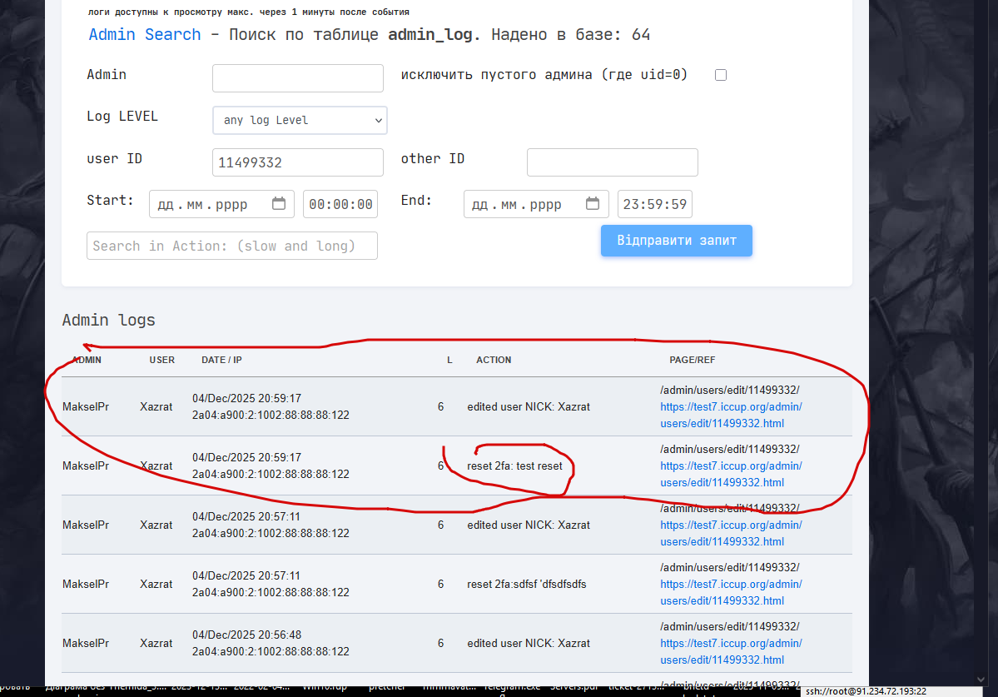Open the End date calendar picker icon
Image resolution: width=998 pixels, height=697 pixels.
click(593, 204)
